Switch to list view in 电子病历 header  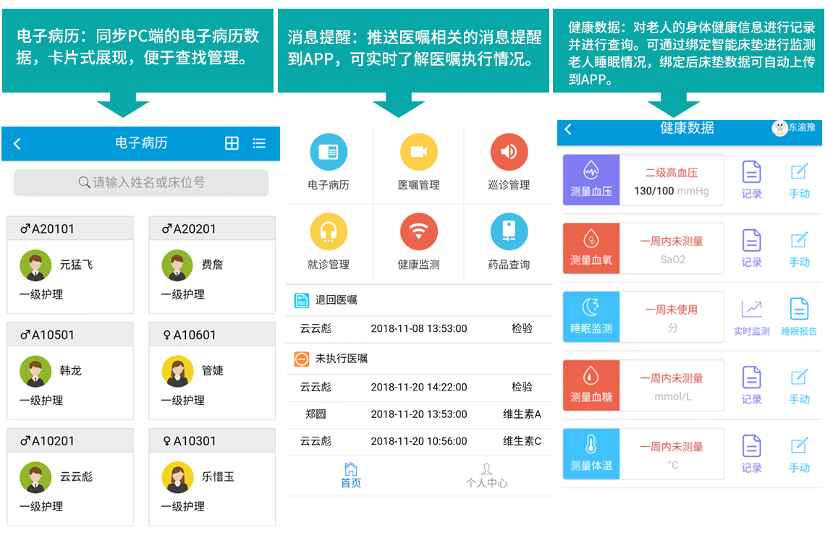[259, 143]
